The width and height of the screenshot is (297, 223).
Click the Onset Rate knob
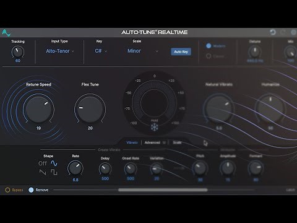point(131,168)
